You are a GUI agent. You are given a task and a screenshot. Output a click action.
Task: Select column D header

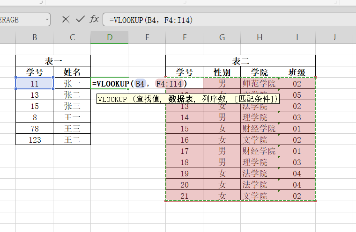(110, 37)
